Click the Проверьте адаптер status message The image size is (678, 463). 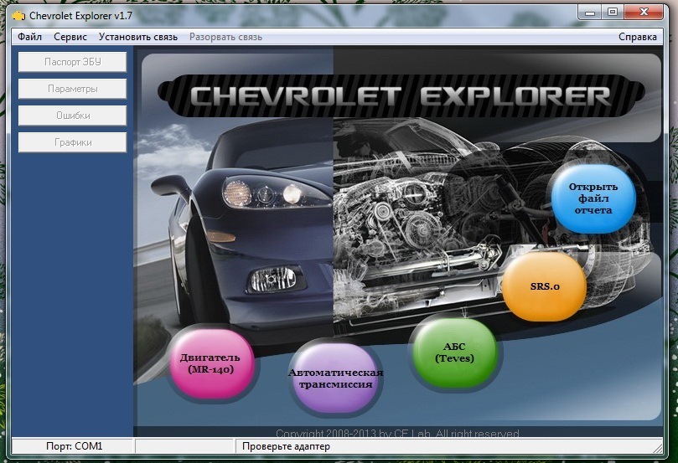click(286, 446)
